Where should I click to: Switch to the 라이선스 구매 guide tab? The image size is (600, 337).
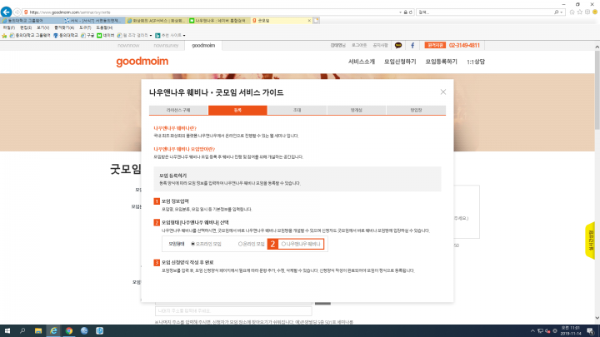click(x=178, y=110)
